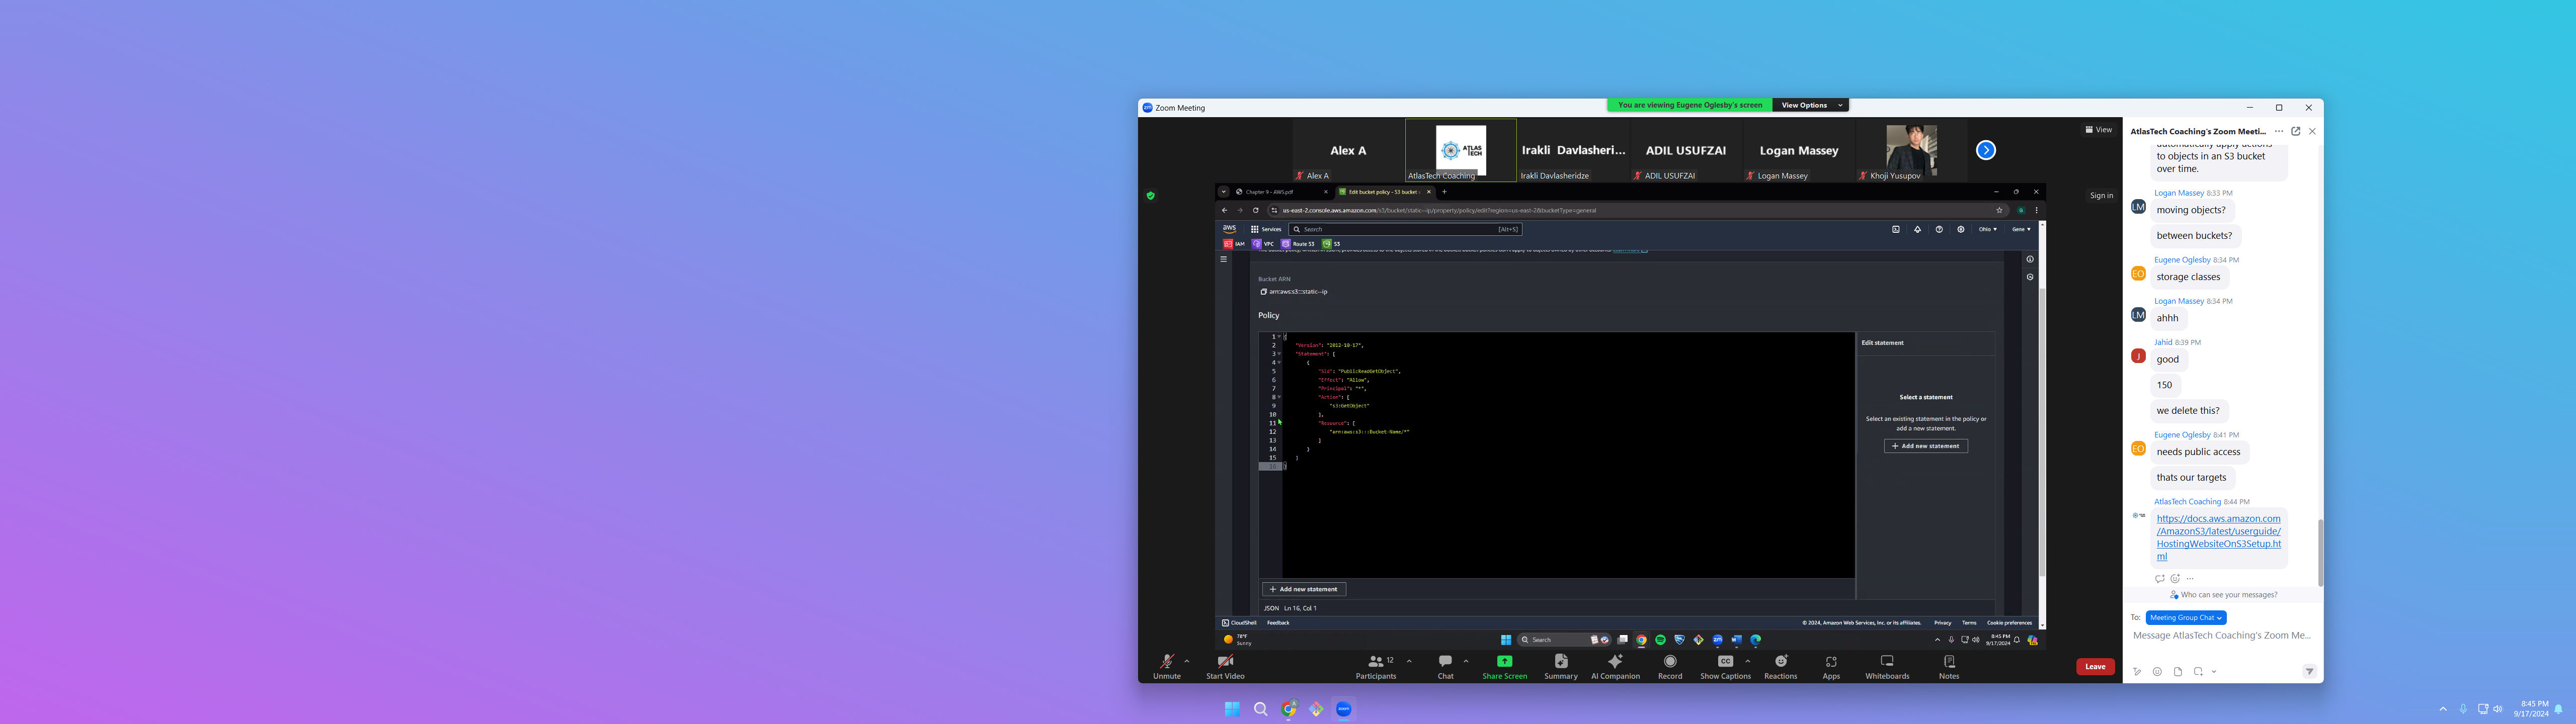Open the chat panel's more options menu
Screen dimensions: 2576x724
pos(2279,131)
